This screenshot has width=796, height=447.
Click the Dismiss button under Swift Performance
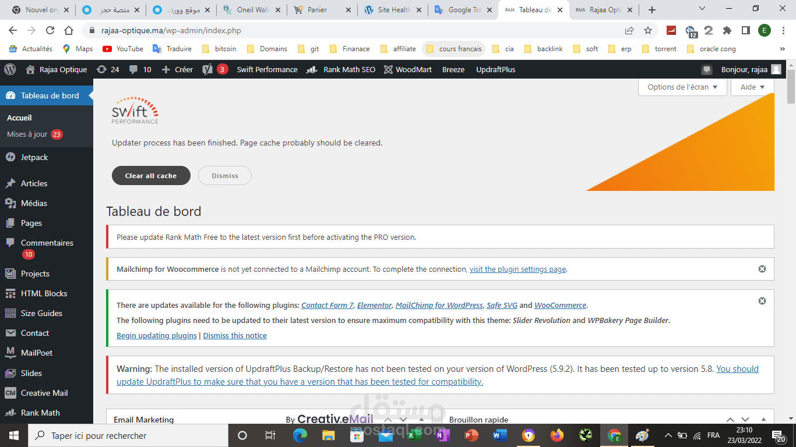(225, 176)
